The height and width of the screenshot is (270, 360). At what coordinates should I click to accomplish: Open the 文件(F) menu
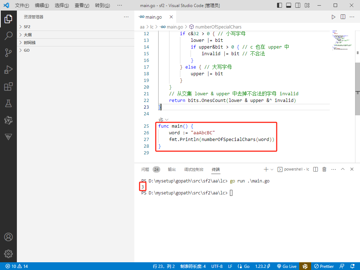click(x=22, y=5)
